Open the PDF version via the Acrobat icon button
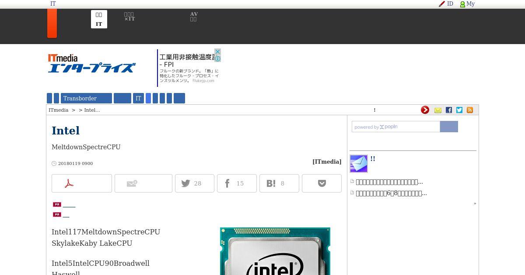 coord(82,183)
